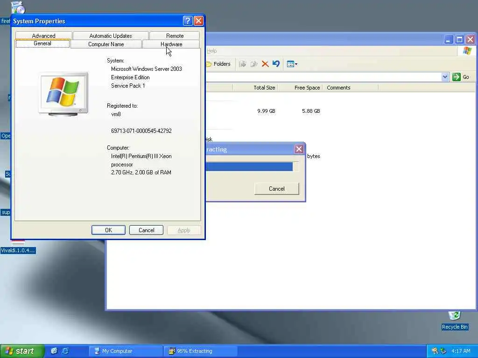
Task: Click the first system tray icon
Action: coord(435,351)
